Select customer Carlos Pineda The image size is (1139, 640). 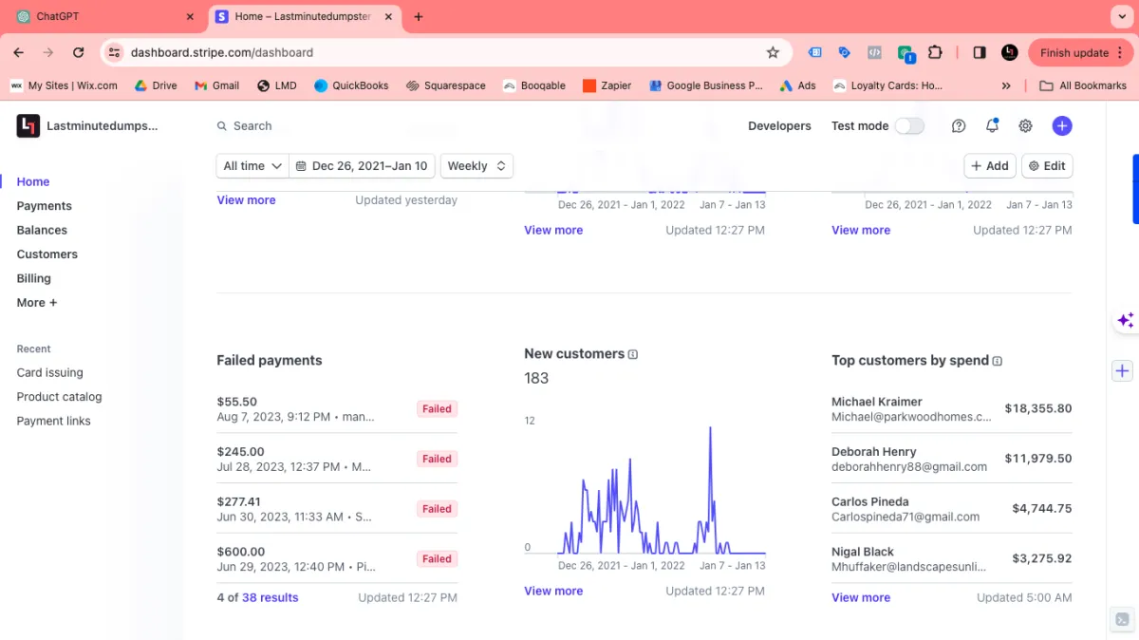click(952, 509)
